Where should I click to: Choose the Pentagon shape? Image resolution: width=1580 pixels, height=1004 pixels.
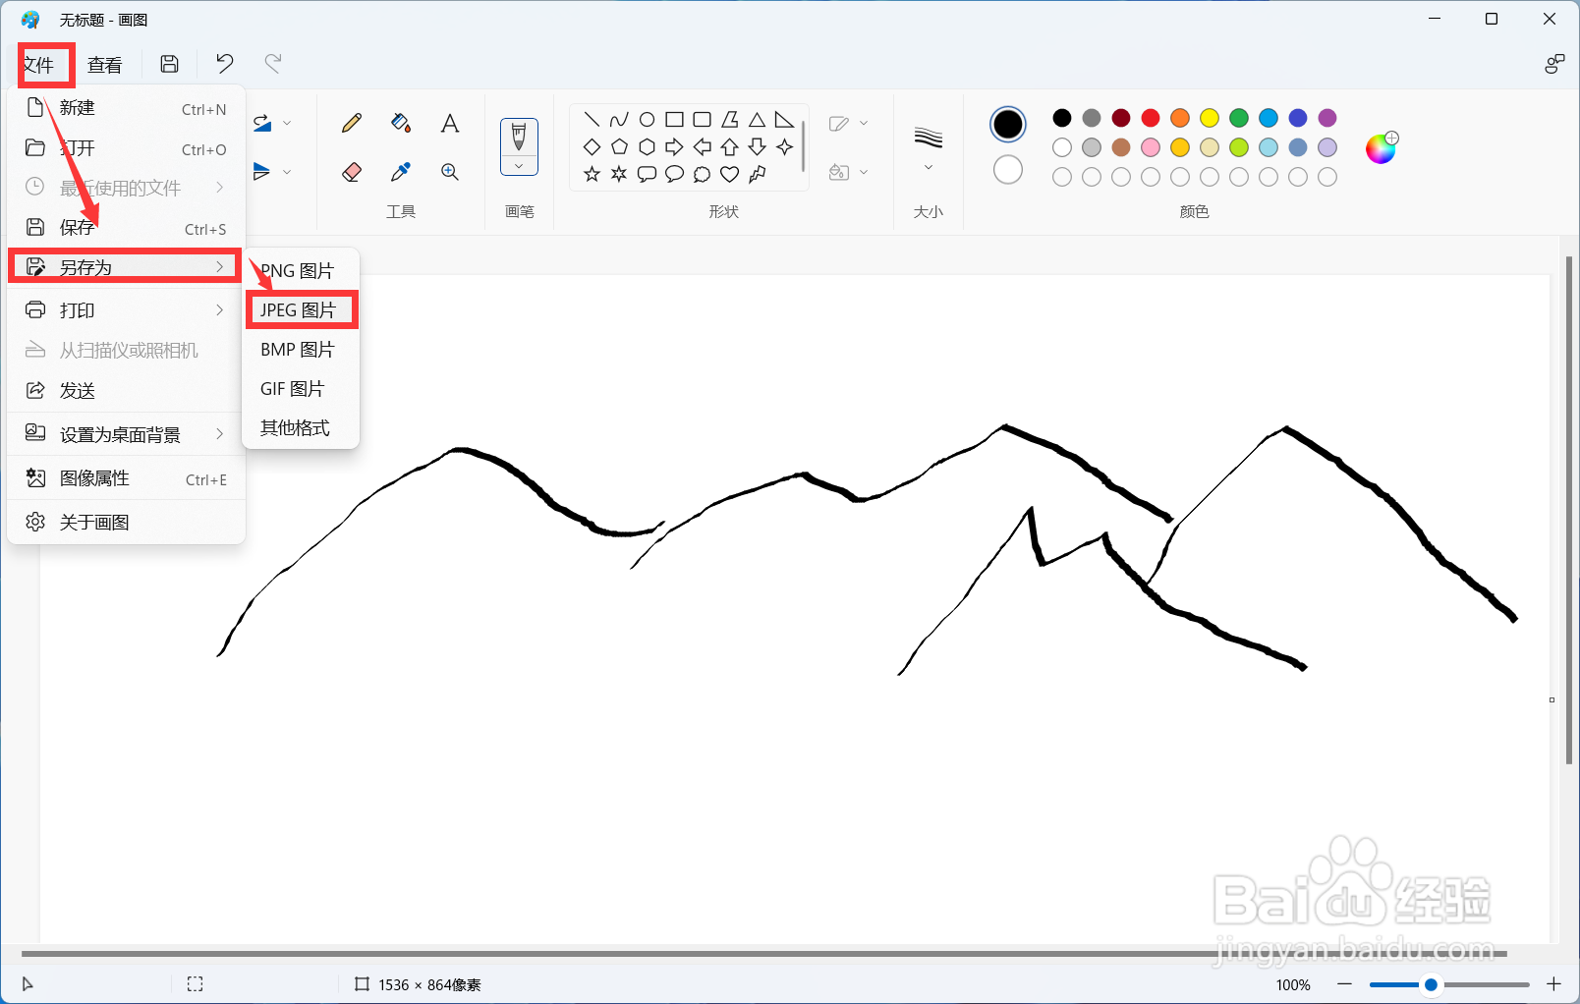pyautogui.click(x=619, y=147)
